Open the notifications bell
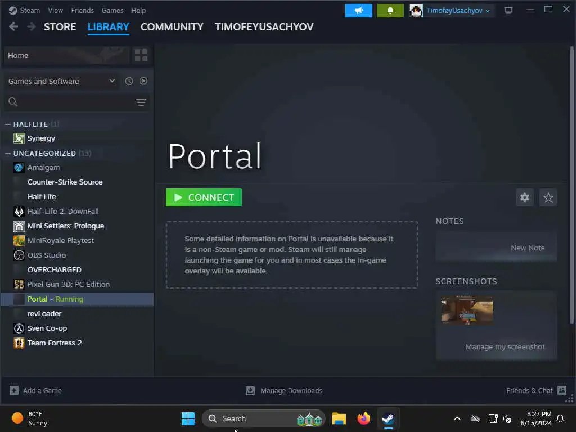The width and height of the screenshot is (576, 432). pyautogui.click(x=390, y=11)
